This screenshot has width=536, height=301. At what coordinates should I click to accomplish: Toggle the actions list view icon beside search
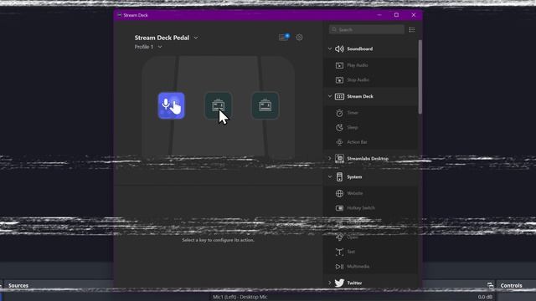412,30
